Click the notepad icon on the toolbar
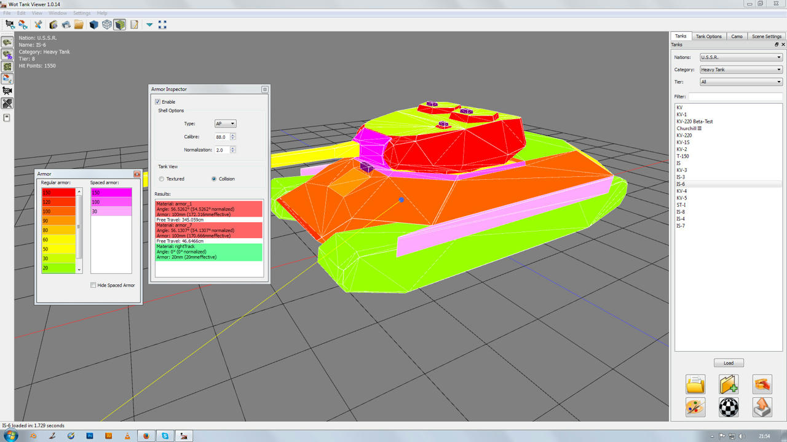 (x=134, y=25)
